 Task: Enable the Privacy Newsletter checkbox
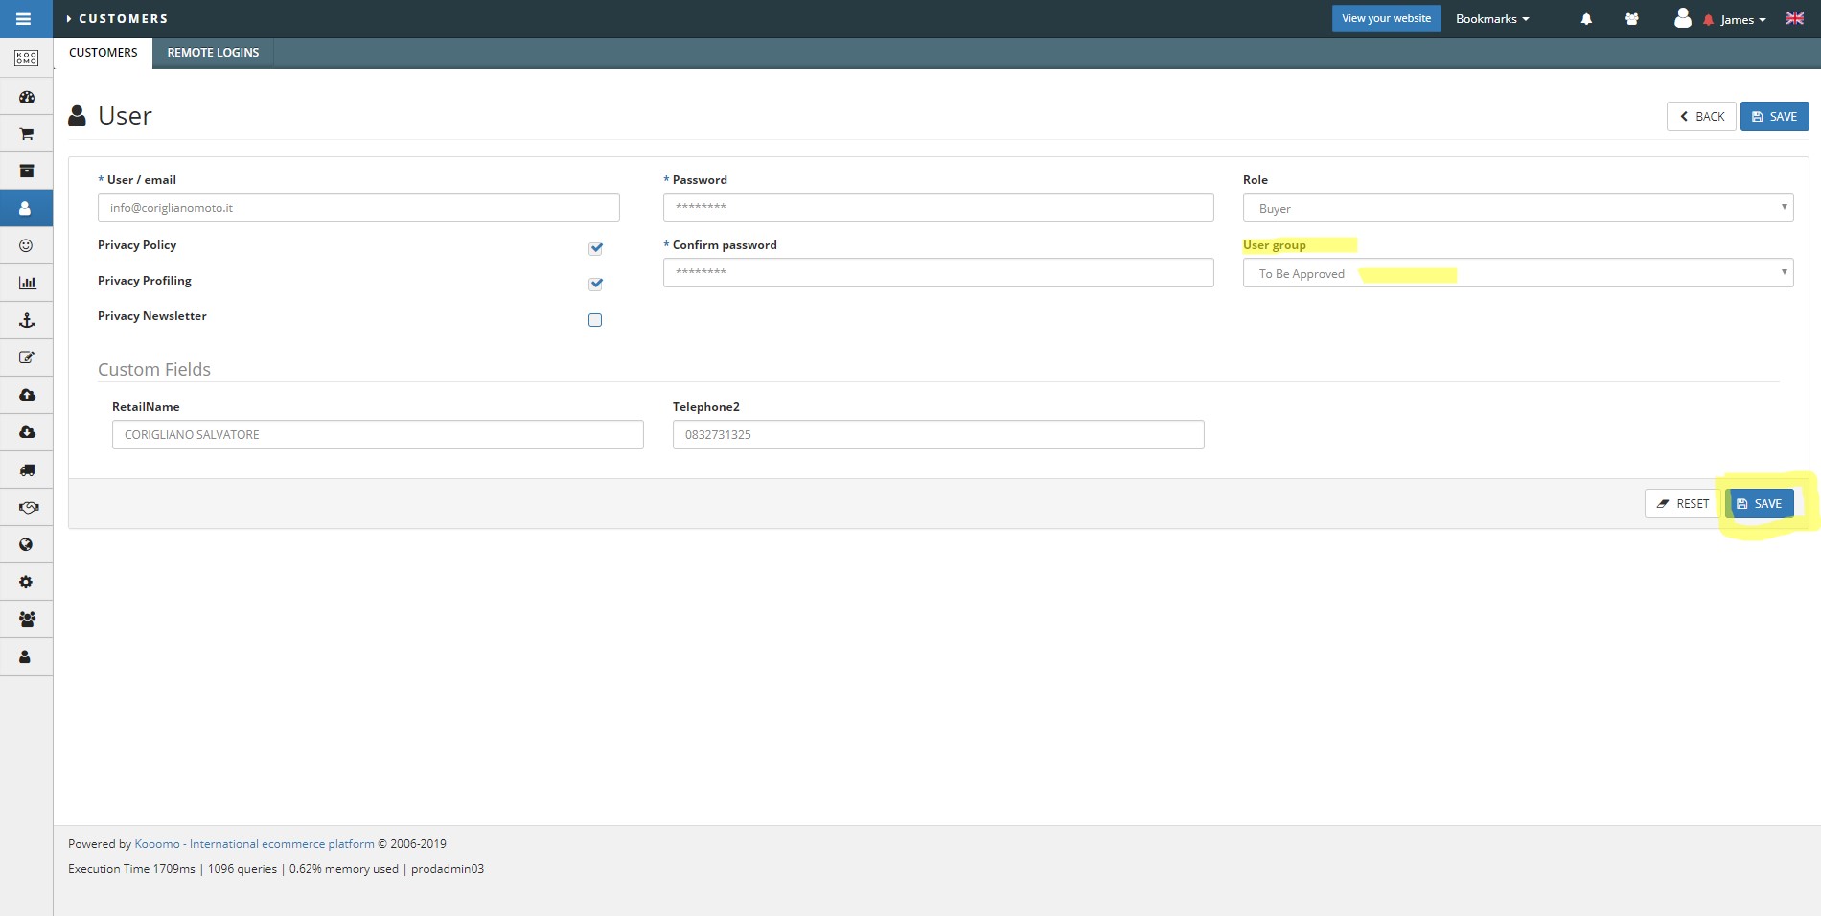(x=595, y=320)
